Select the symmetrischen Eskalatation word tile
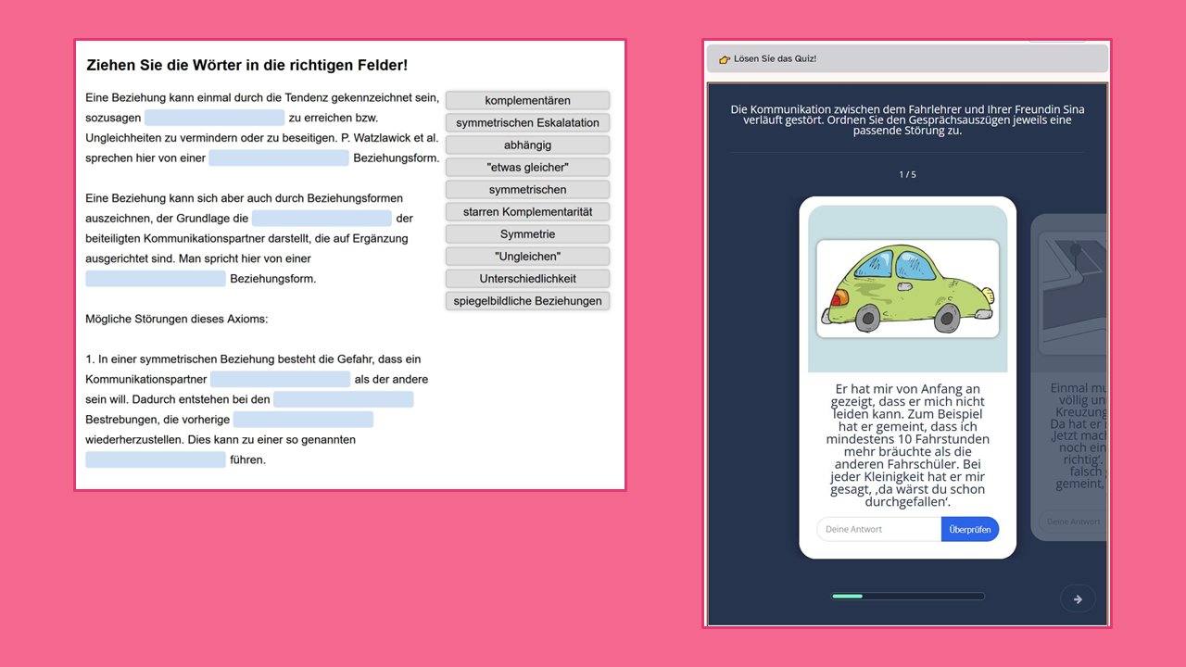The width and height of the screenshot is (1186, 667). pyautogui.click(x=527, y=122)
